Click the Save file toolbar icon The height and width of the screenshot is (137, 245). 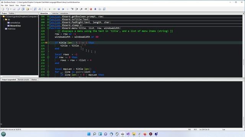coord(14,9)
